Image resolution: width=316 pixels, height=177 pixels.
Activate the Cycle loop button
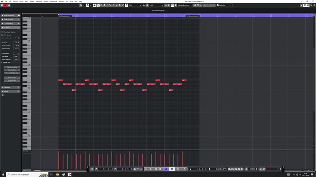tap(166, 169)
